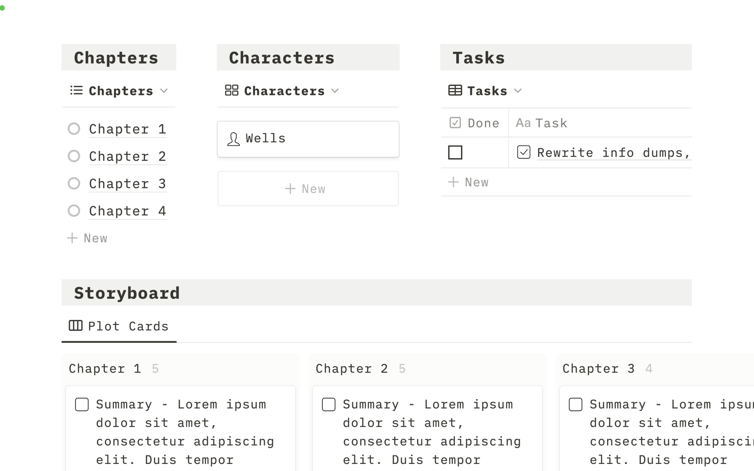Tick the Done checkbox in the Tasks row
Image resolution: width=754 pixels, height=471 pixels.
pos(455,152)
